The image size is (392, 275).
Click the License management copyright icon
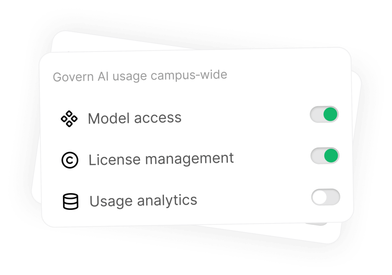pos(70,160)
